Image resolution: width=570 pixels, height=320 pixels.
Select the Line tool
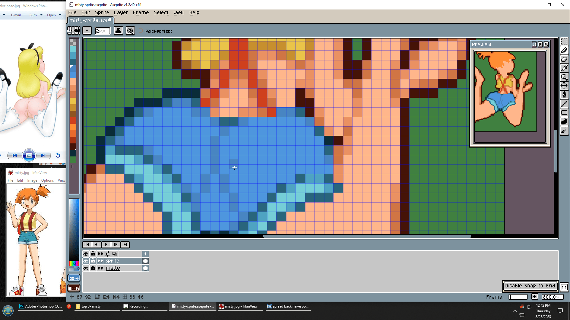(564, 104)
